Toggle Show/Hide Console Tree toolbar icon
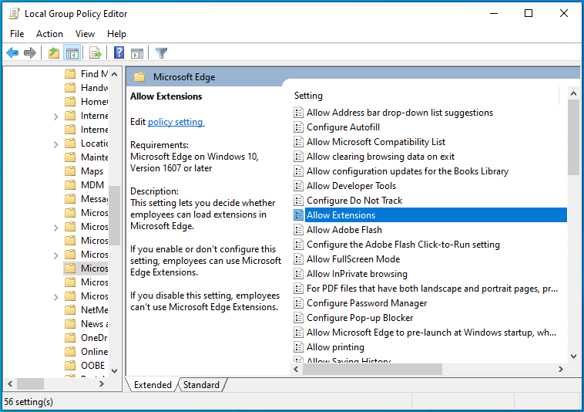 72,53
